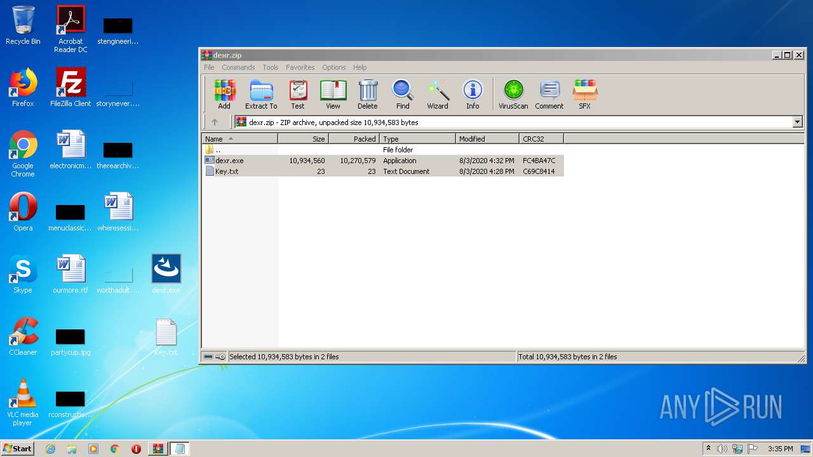The image size is (813, 457).
Task: Select the dexr.exe desktop icon
Action: 166,274
